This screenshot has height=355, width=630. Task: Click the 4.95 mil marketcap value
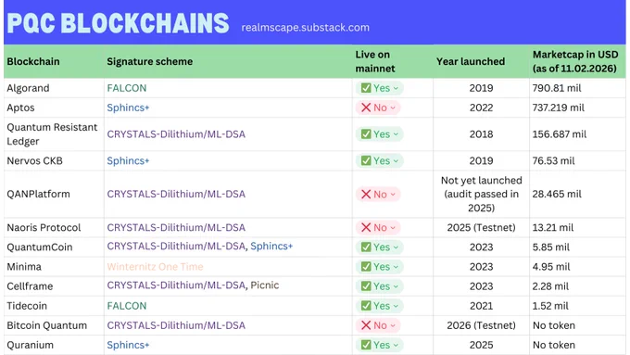(551, 267)
